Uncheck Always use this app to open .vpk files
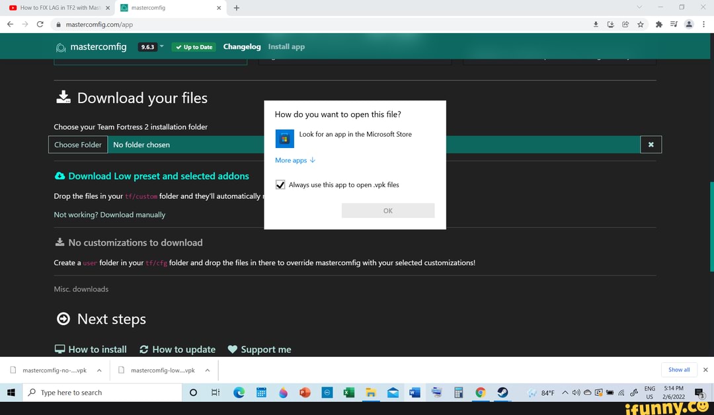The height and width of the screenshot is (415, 714). pyautogui.click(x=280, y=184)
